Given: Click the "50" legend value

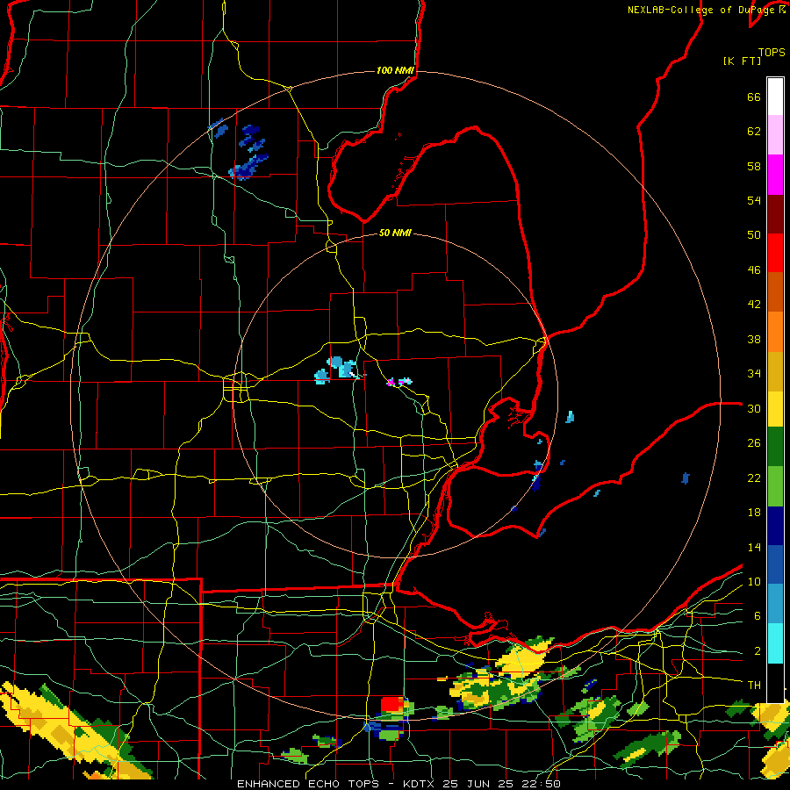Looking at the screenshot, I should (x=754, y=235).
